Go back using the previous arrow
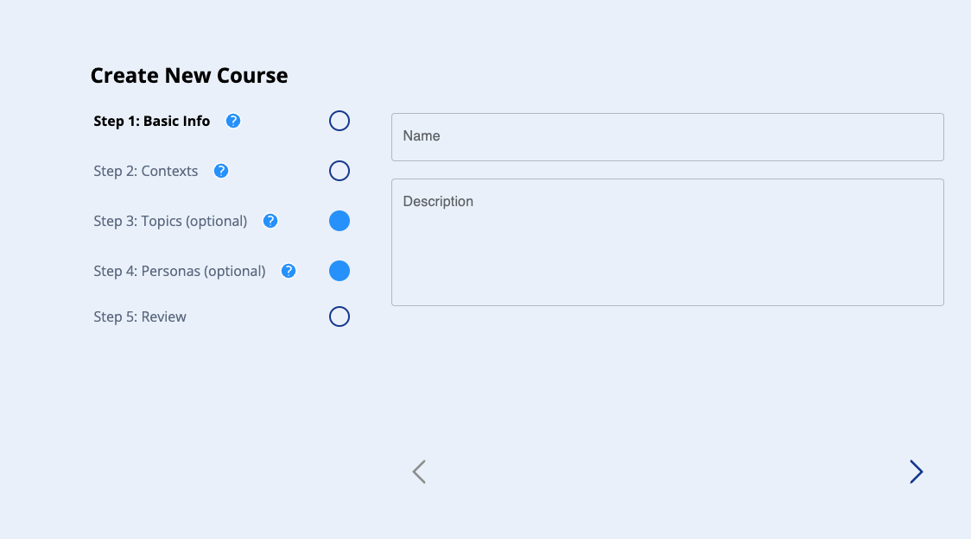The height and width of the screenshot is (539, 971). 419,472
